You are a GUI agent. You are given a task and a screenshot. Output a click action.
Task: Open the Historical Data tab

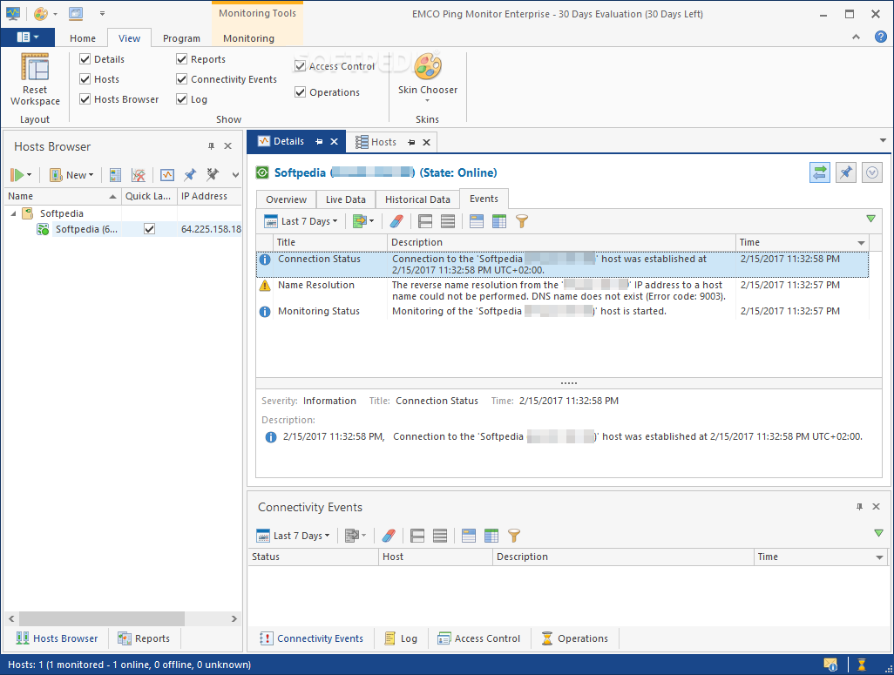pos(417,199)
